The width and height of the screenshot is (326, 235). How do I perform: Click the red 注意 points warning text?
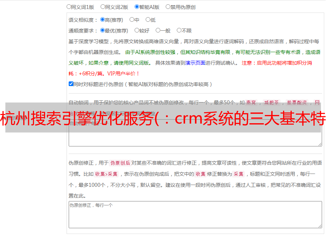190,68
